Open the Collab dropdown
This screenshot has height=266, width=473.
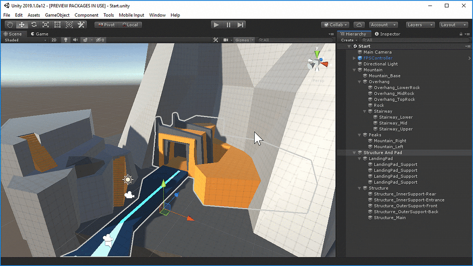click(x=335, y=25)
